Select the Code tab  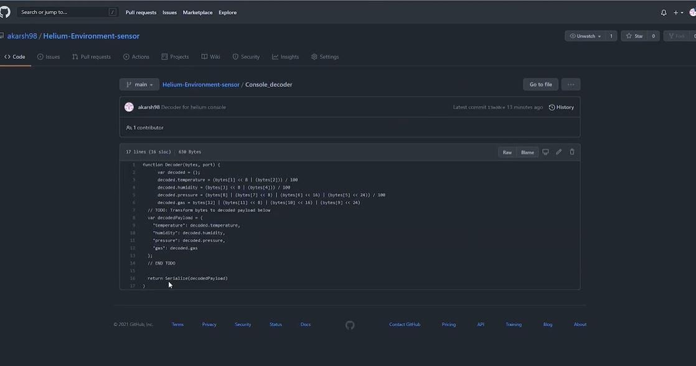(x=15, y=57)
